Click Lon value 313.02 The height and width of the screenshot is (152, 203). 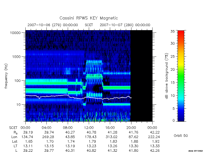(111, 137)
